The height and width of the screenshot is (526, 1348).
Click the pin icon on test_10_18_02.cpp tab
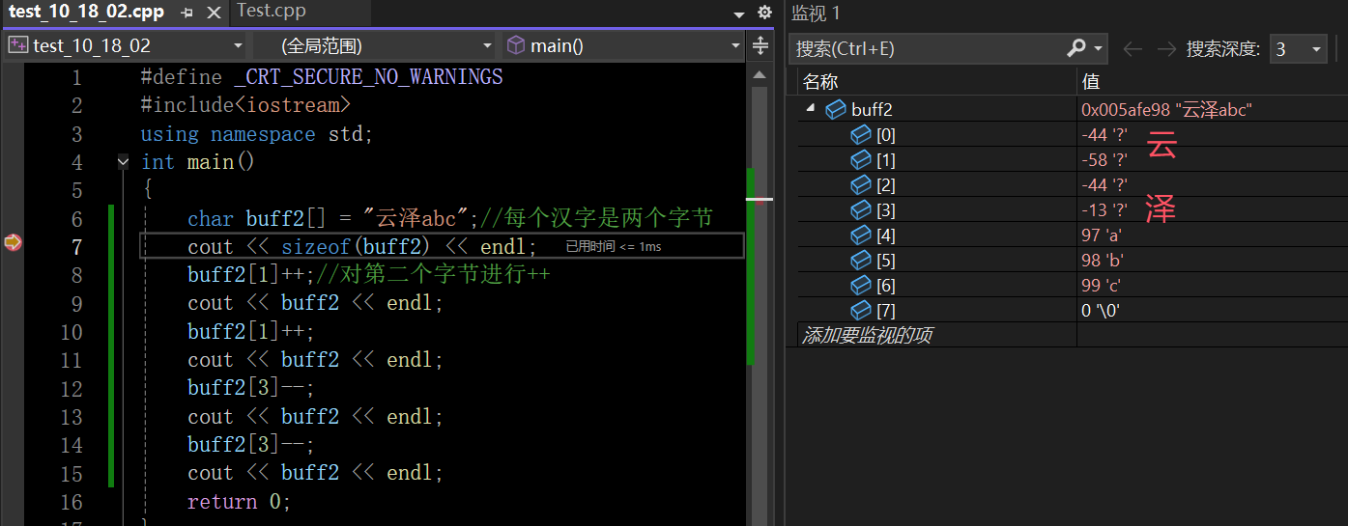pyautogui.click(x=187, y=14)
